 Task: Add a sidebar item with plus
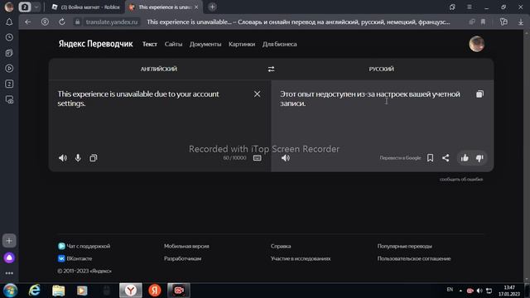[x=9, y=241]
